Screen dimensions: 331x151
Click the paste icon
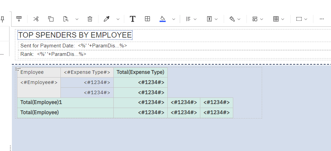pyautogui.click(x=66, y=19)
